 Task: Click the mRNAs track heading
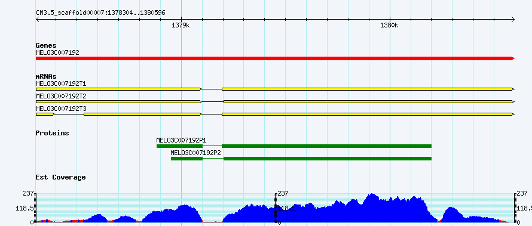click(46, 77)
